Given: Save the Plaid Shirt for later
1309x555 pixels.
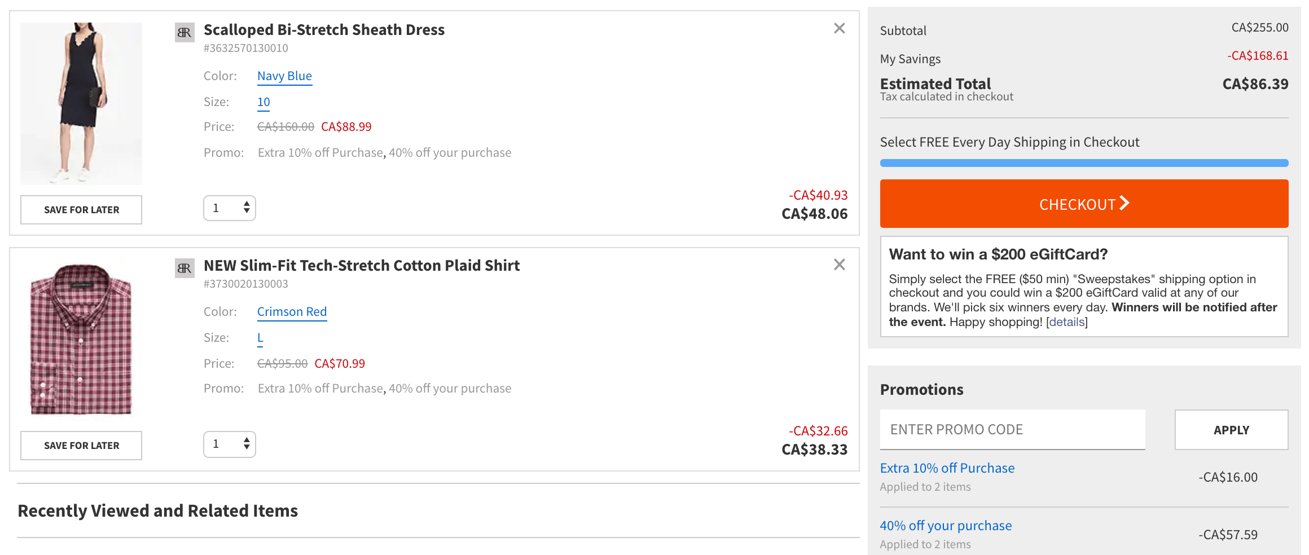Looking at the screenshot, I should click(x=81, y=446).
